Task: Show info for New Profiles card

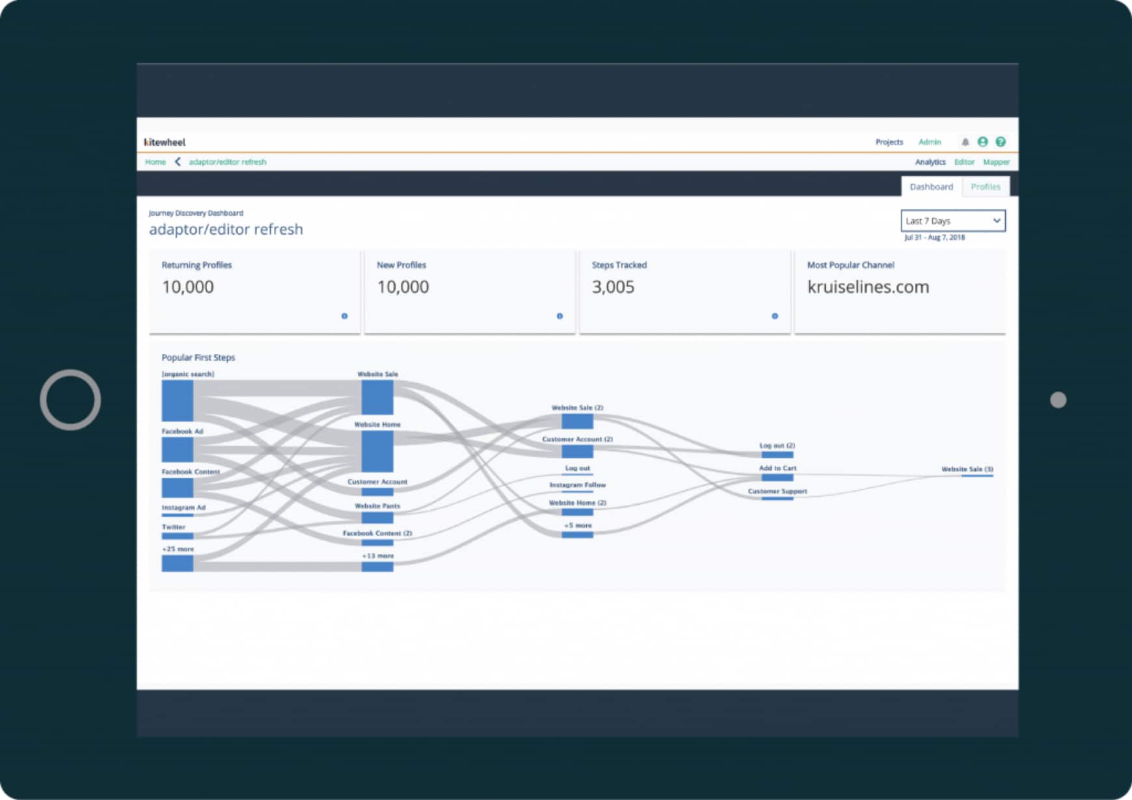Action: coord(559,316)
